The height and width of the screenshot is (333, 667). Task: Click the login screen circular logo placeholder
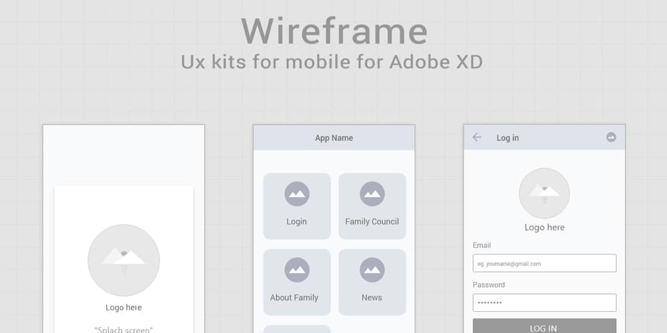tap(544, 193)
